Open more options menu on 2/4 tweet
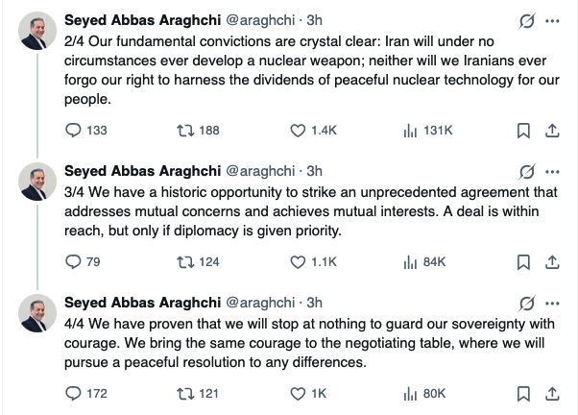The width and height of the screenshot is (578, 415). point(552,20)
